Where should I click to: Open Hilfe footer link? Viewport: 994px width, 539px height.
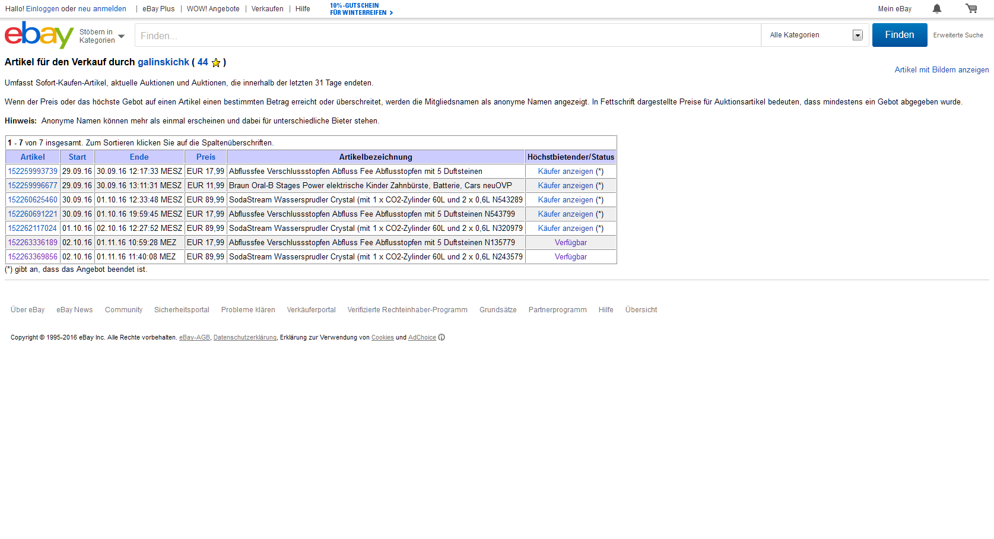[606, 310]
